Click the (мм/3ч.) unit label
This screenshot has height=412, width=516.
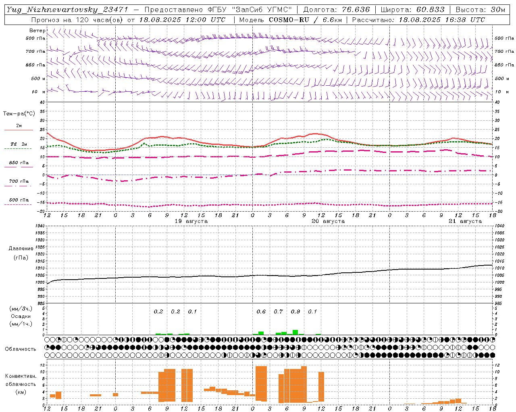[x=21, y=309]
